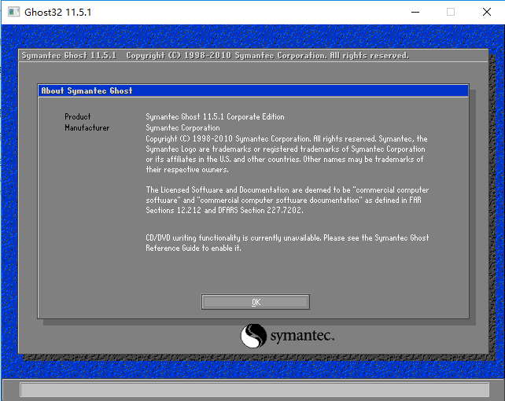The image size is (505, 401).
Task: Click the blue patterned background border
Action: (9, 197)
